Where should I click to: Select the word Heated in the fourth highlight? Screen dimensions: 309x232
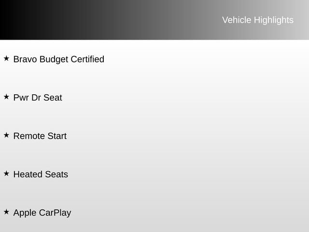[x=28, y=174]
